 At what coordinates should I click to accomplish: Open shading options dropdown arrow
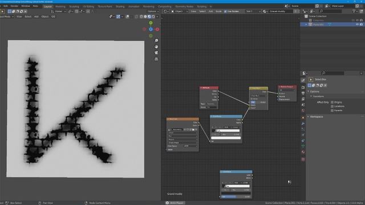point(157,17)
